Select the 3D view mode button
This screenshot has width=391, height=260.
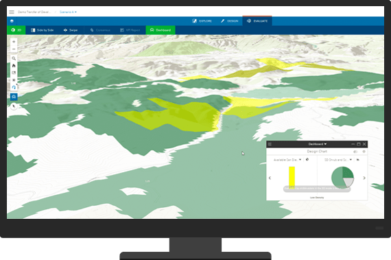[x=16, y=30]
